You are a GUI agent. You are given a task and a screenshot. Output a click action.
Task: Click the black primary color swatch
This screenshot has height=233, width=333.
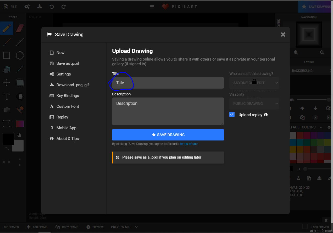pyautogui.click(x=8, y=139)
